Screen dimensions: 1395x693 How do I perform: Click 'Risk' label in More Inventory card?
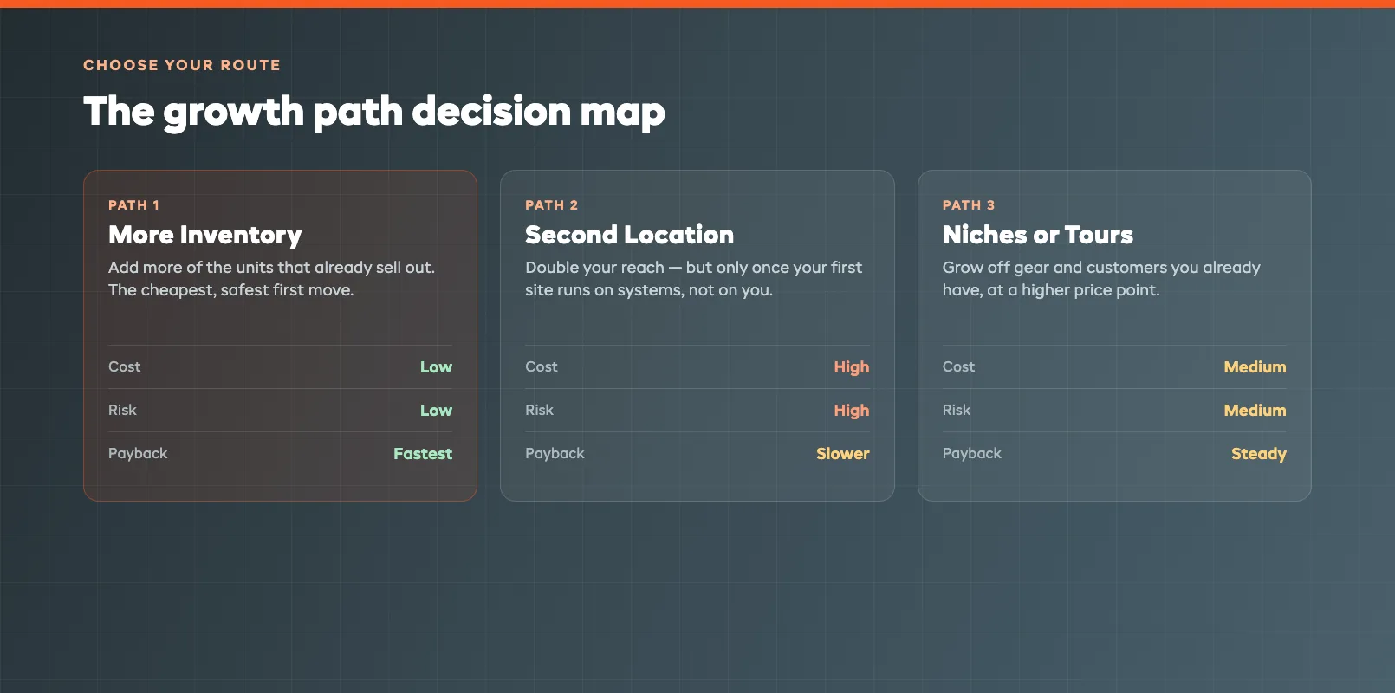pyautogui.click(x=122, y=410)
